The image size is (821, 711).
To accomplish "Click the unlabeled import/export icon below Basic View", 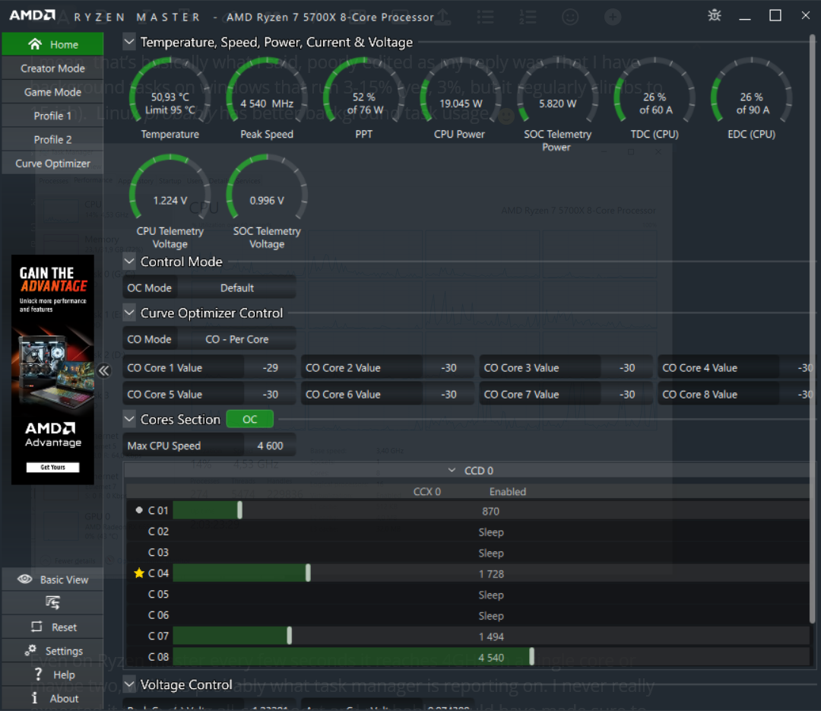I will tap(52, 603).
